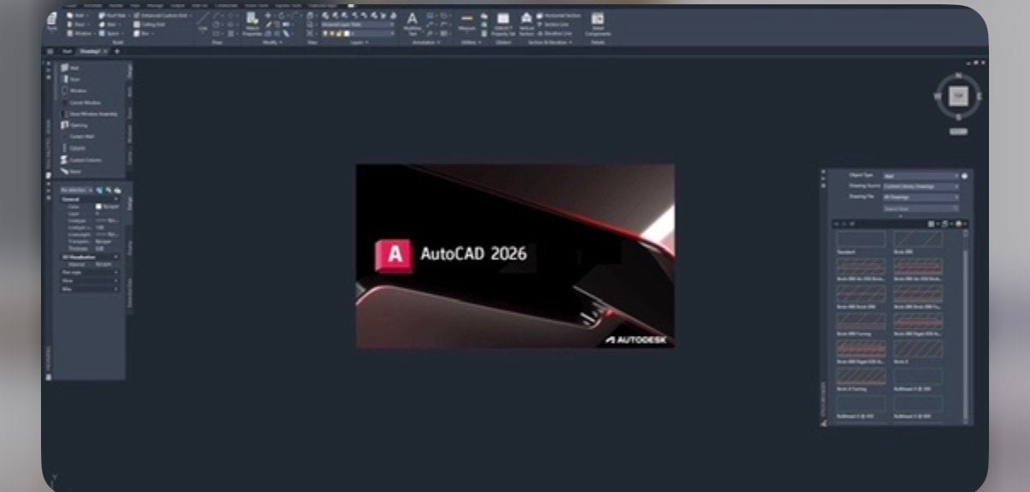The height and width of the screenshot is (492, 1030).
Task: Open the WCS menu below ViewCube
Action: click(957, 132)
